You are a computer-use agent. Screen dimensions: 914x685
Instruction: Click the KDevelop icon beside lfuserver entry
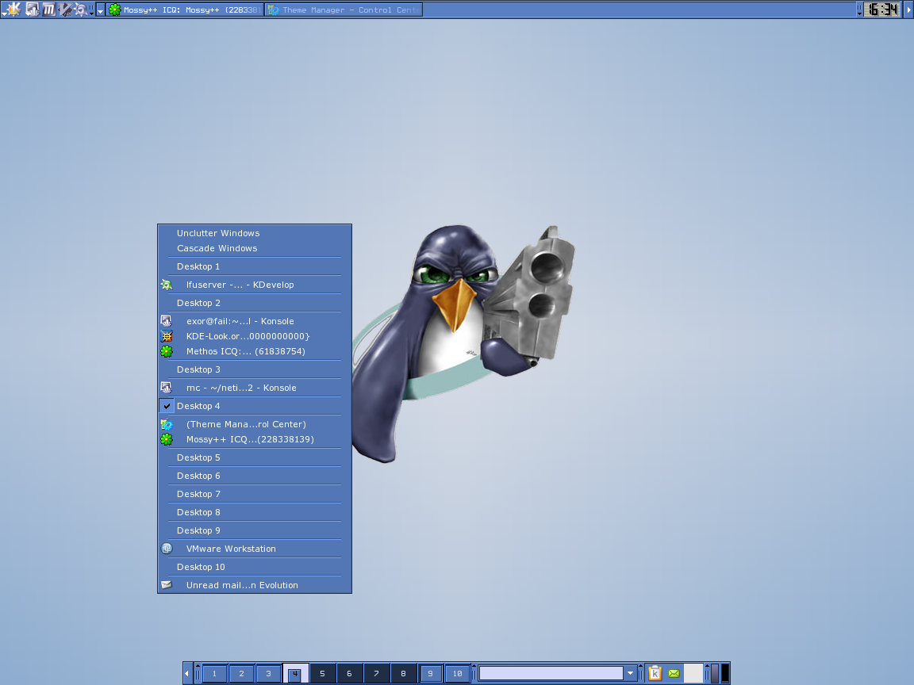point(167,285)
